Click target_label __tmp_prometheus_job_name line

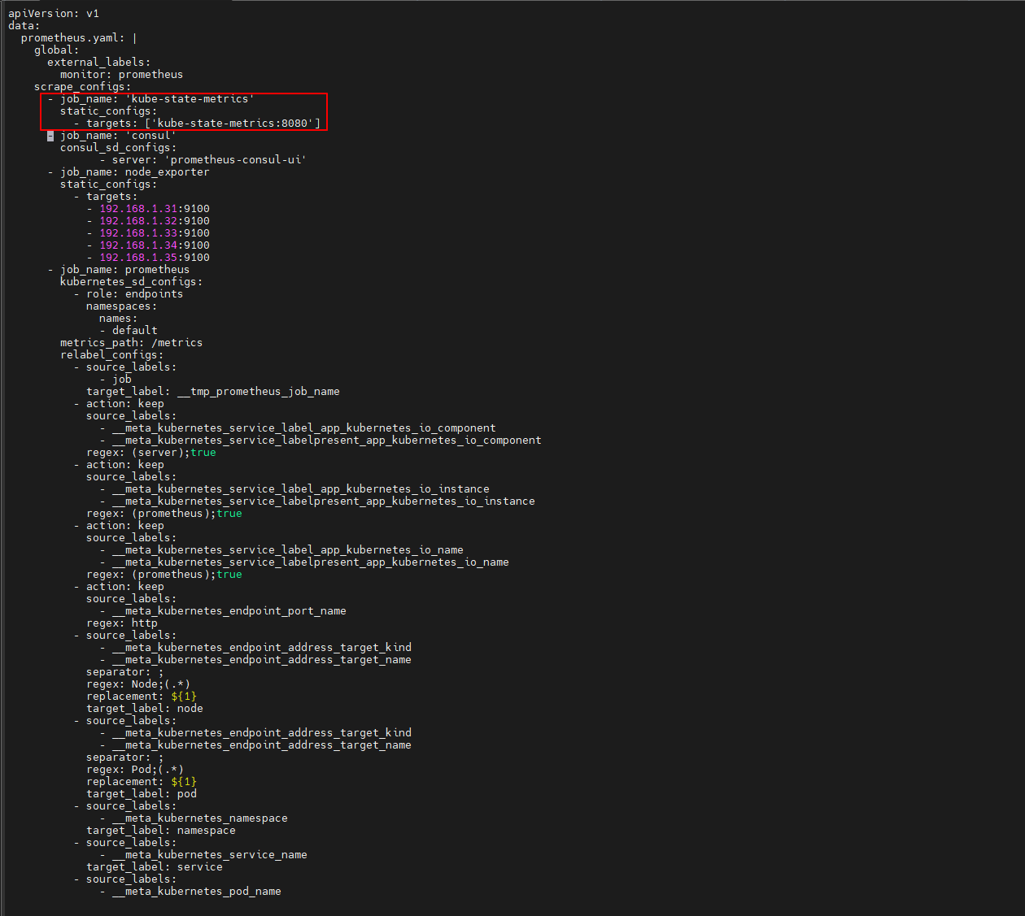pos(213,392)
